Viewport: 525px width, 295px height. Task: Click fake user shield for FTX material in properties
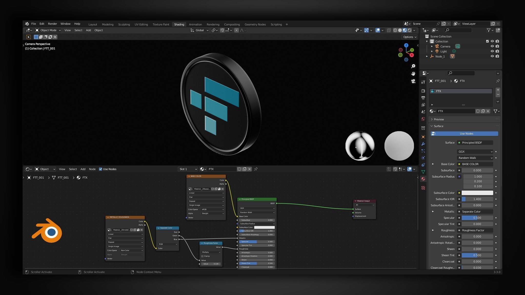pos(478,111)
